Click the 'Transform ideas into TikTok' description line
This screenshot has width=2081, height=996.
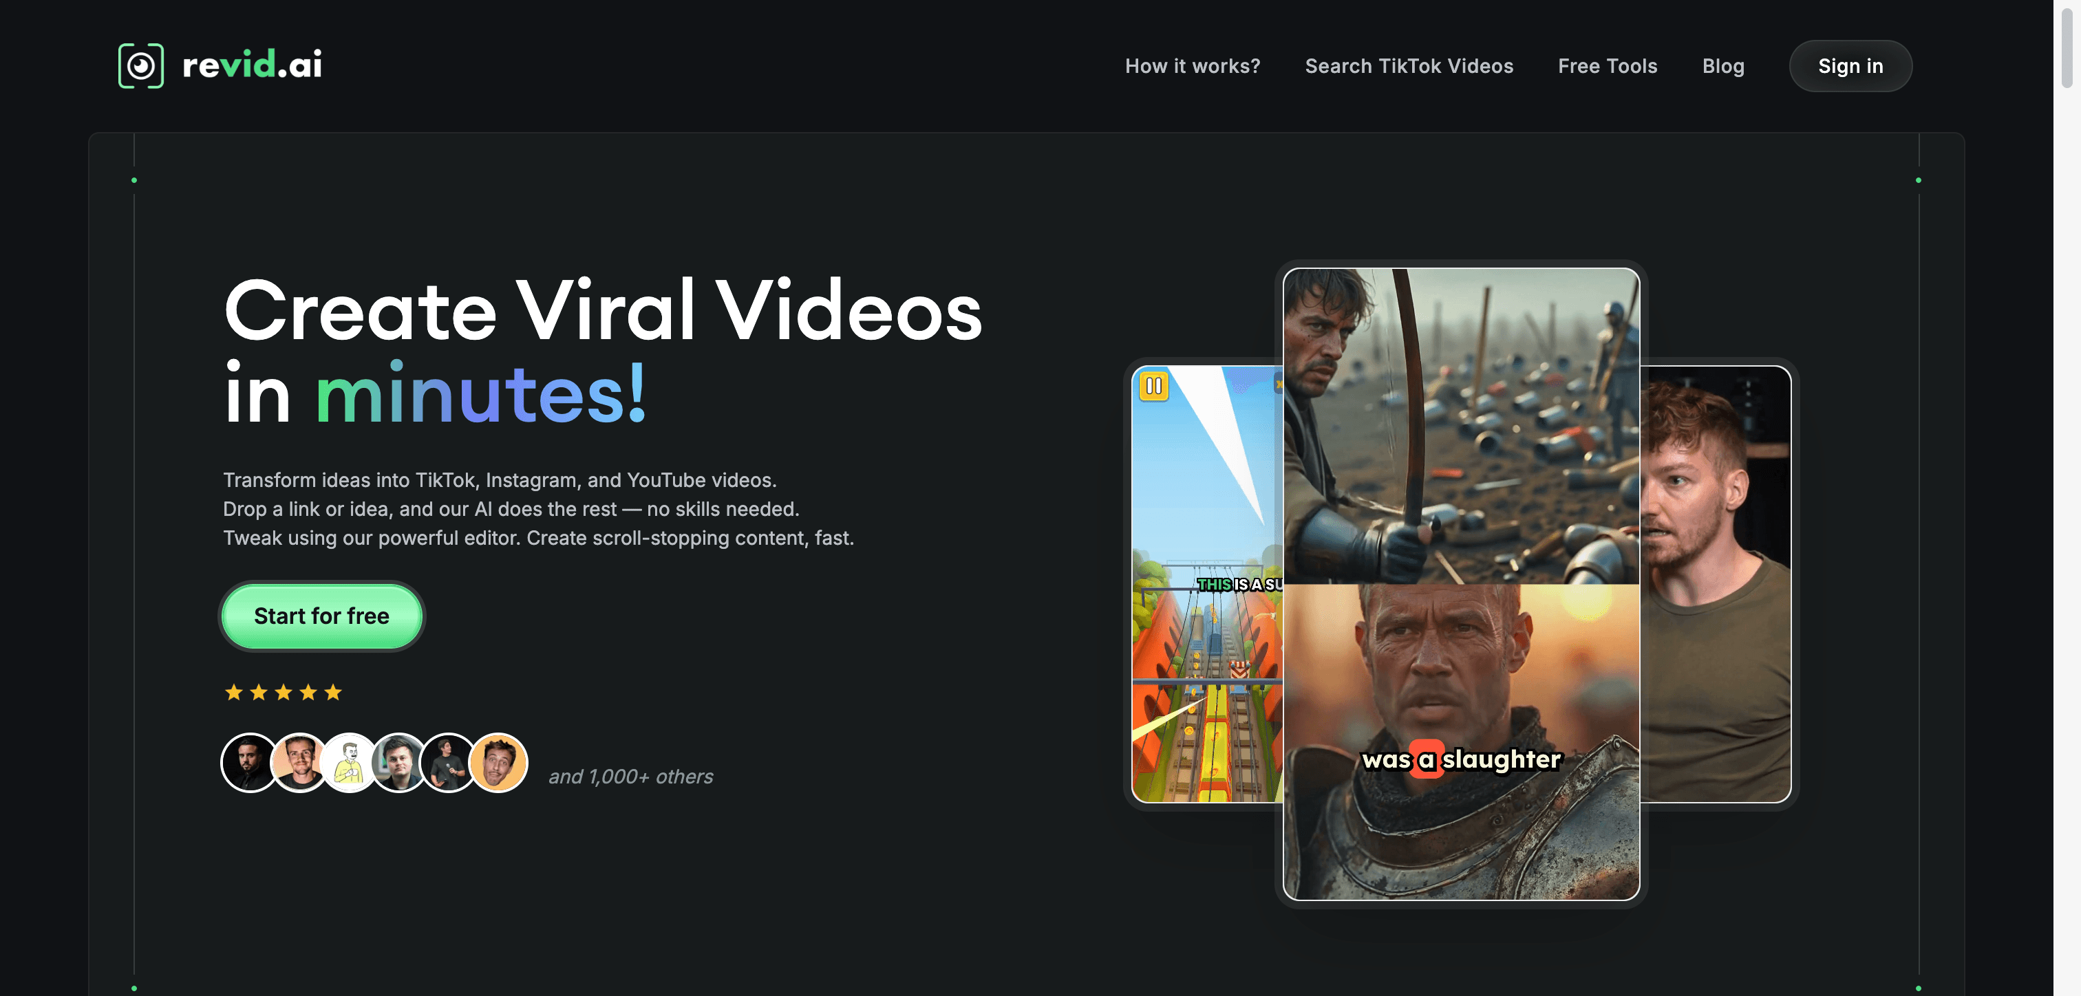tap(499, 480)
